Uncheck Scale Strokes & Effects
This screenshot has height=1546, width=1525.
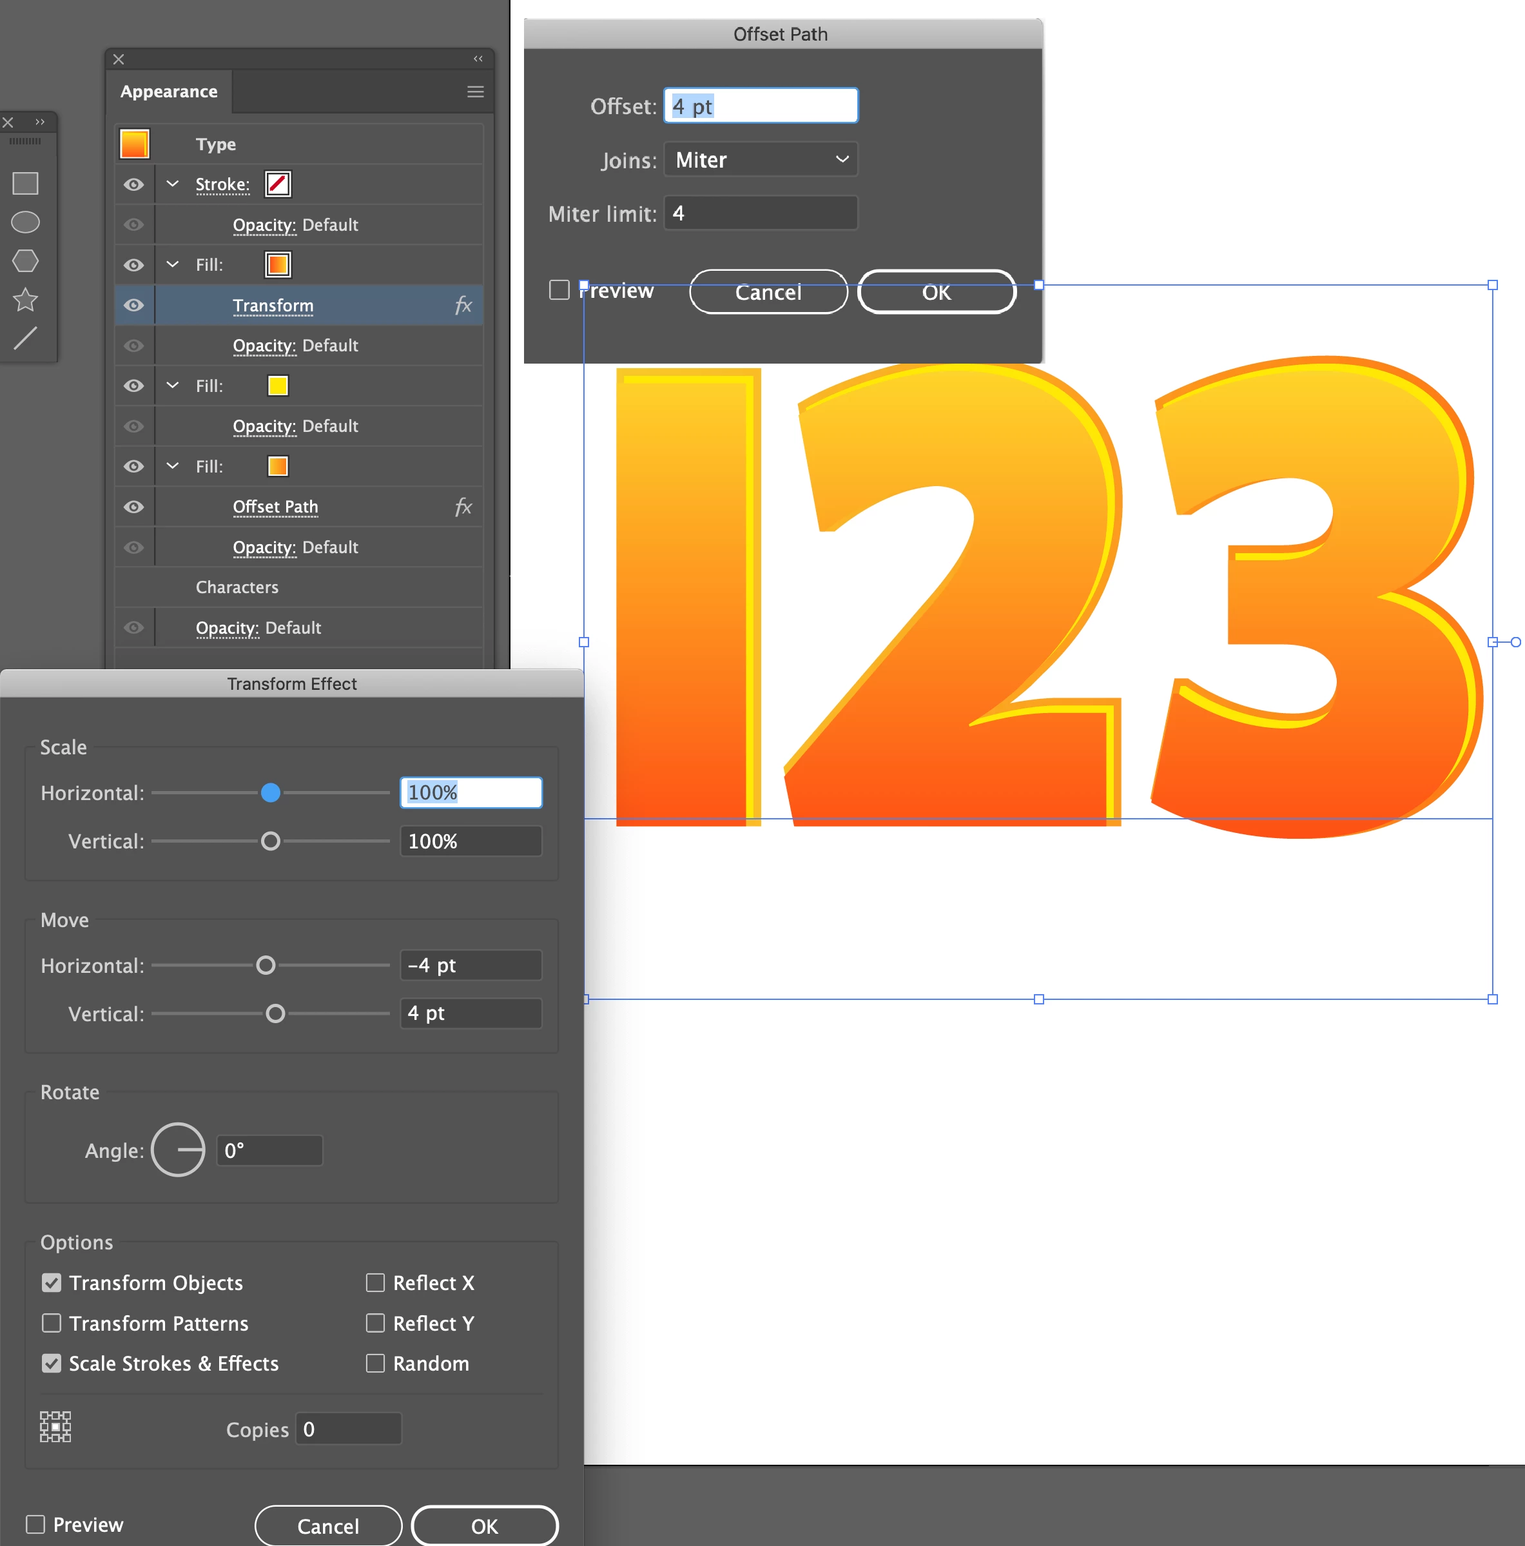51,1364
